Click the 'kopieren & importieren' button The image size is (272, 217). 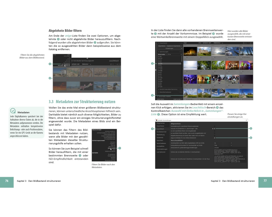pos(175,46)
